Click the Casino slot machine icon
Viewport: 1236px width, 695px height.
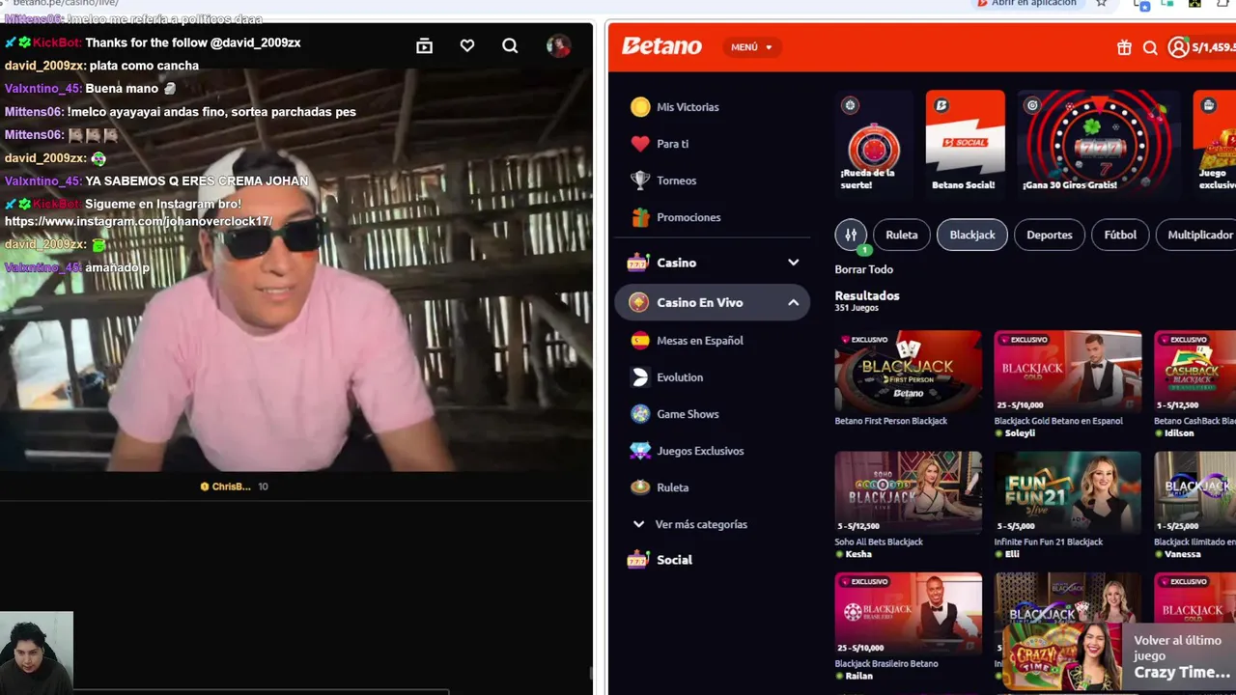[x=637, y=263]
